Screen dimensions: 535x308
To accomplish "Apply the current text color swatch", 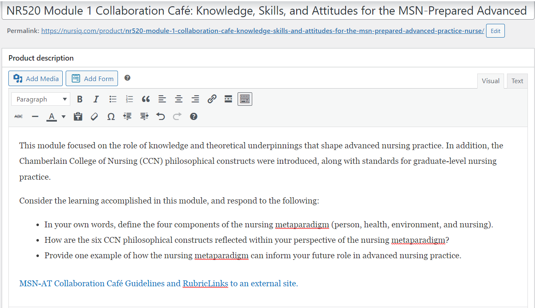I will tap(51, 117).
